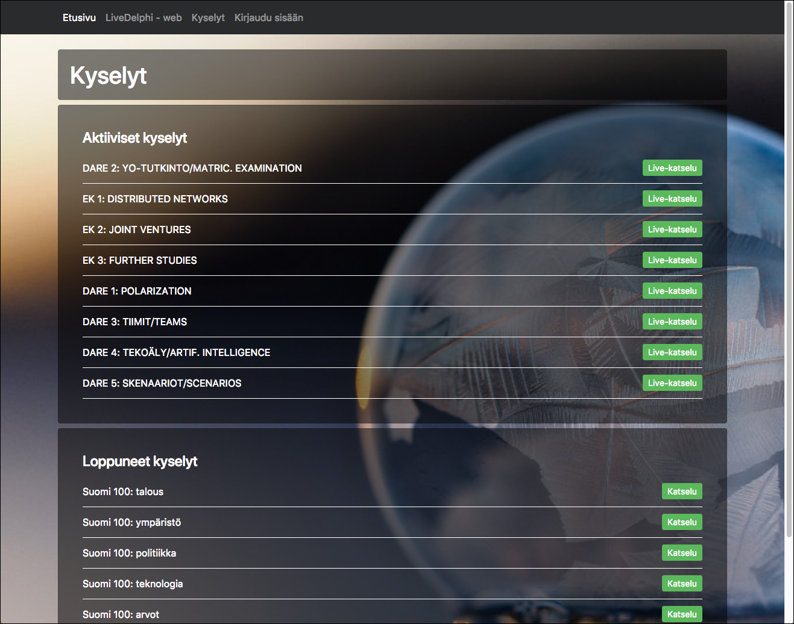Open Live-katselu for EK 3: Further Studies
This screenshot has width=794, height=624.
672,260
